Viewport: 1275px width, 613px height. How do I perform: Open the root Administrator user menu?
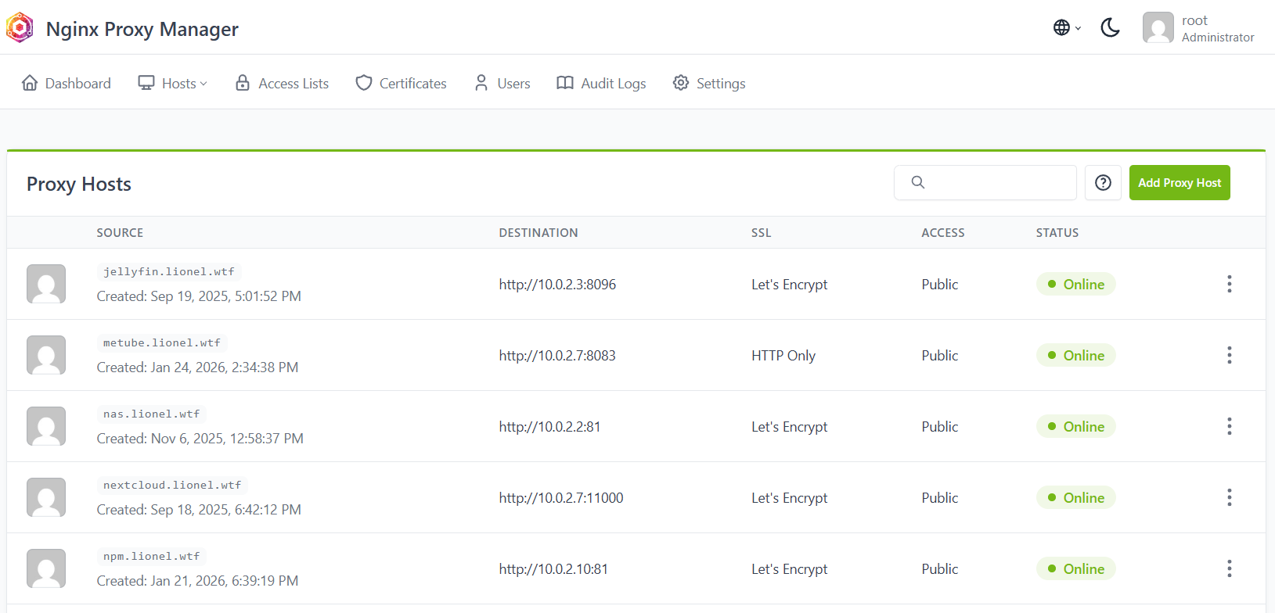pyautogui.click(x=1198, y=28)
